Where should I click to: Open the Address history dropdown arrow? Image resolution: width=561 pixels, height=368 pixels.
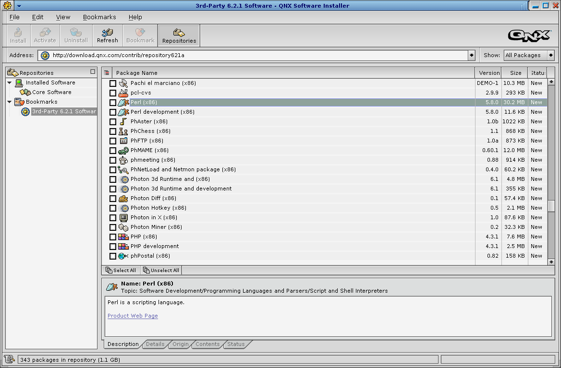[x=471, y=55]
